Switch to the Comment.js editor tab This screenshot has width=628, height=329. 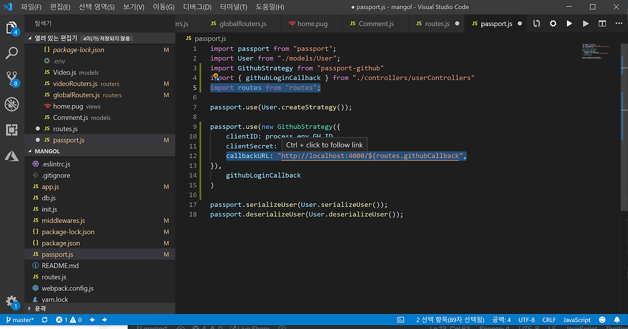pos(376,24)
